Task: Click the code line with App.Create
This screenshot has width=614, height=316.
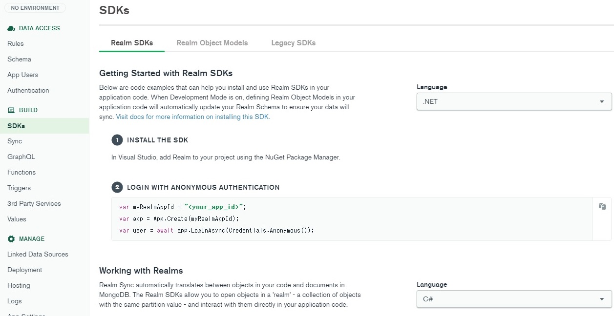Action: (179, 218)
